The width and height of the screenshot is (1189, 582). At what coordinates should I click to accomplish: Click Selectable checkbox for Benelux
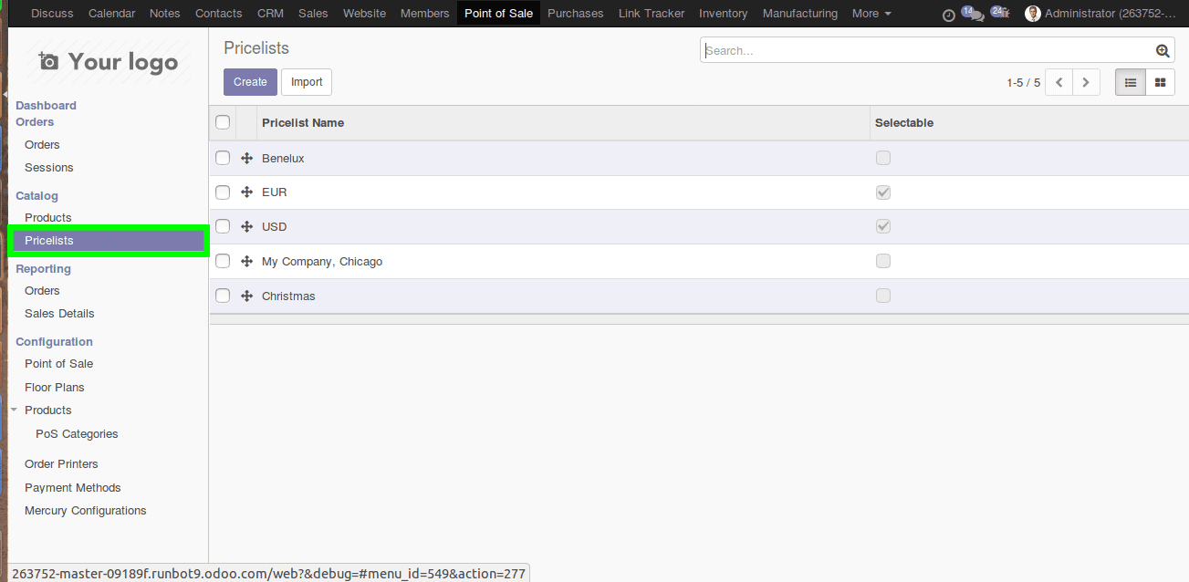click(882, 158)
